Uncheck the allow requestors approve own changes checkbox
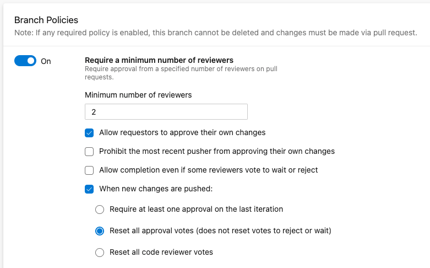This screenshot has width=430, height=268. pyautogui.click(x=89, y=133)
